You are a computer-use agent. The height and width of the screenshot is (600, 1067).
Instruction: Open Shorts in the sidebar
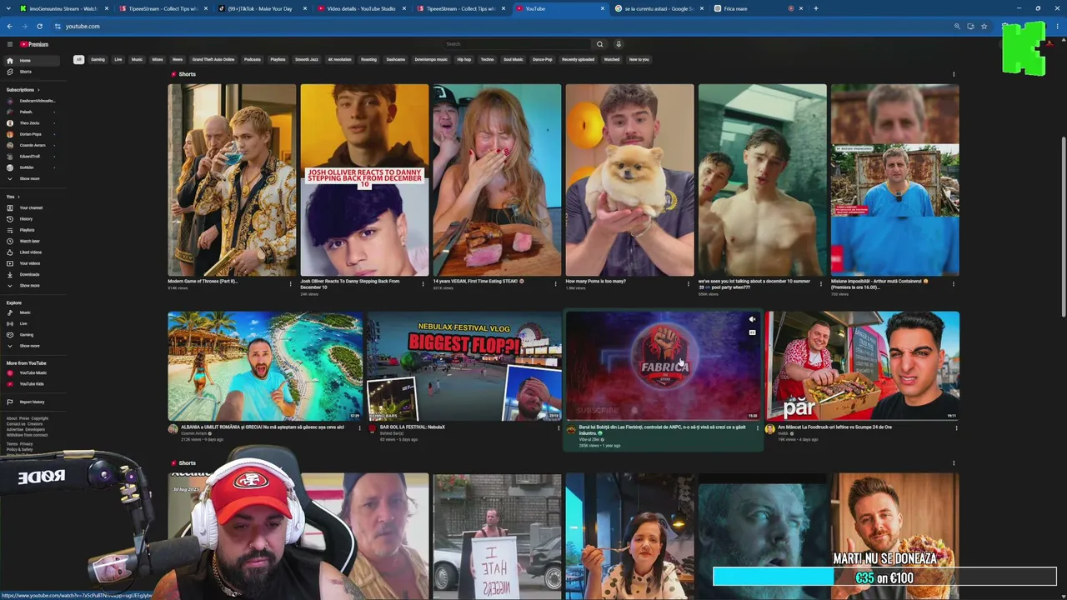31,72
